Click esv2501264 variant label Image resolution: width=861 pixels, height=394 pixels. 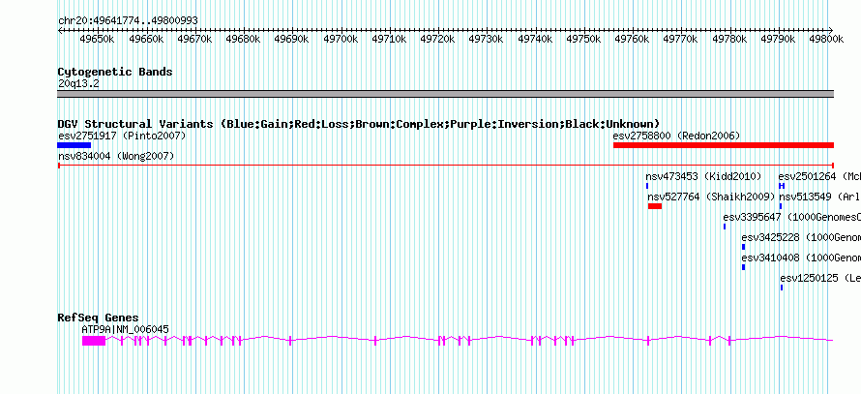pyautogui.click(x=819, y=176)
